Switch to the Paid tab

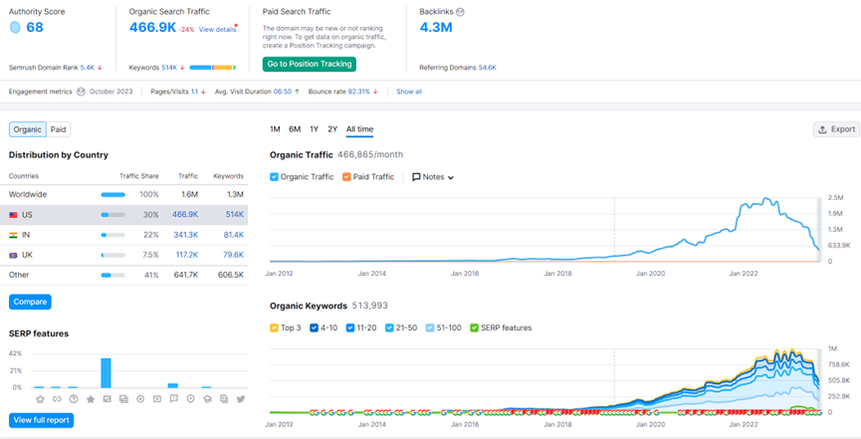pyautogui.click(x=59, y=129)
